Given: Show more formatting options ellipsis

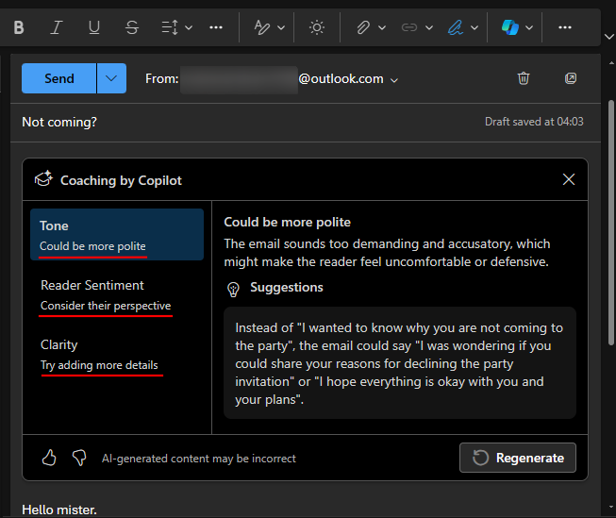Looking at the screenshot, I should 216,27.
